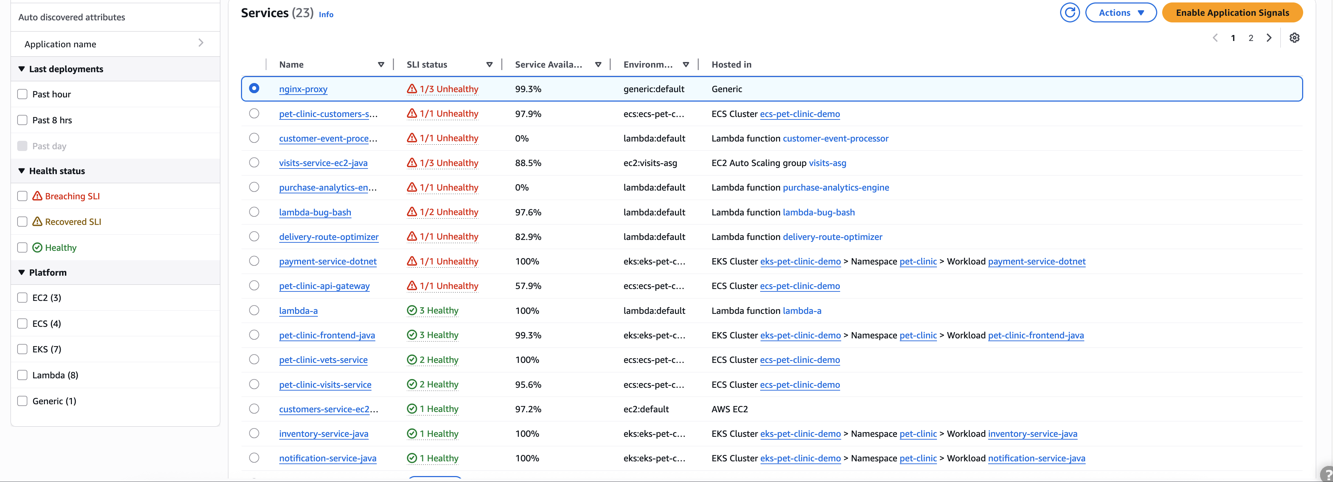1333x482 pixels.
Task: Collapse the Platform filter section
Action: 21,272
